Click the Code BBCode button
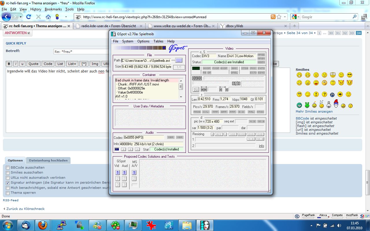Image resolution: width=370 pixels, height=231 pixels. click(x=48, y=64)
